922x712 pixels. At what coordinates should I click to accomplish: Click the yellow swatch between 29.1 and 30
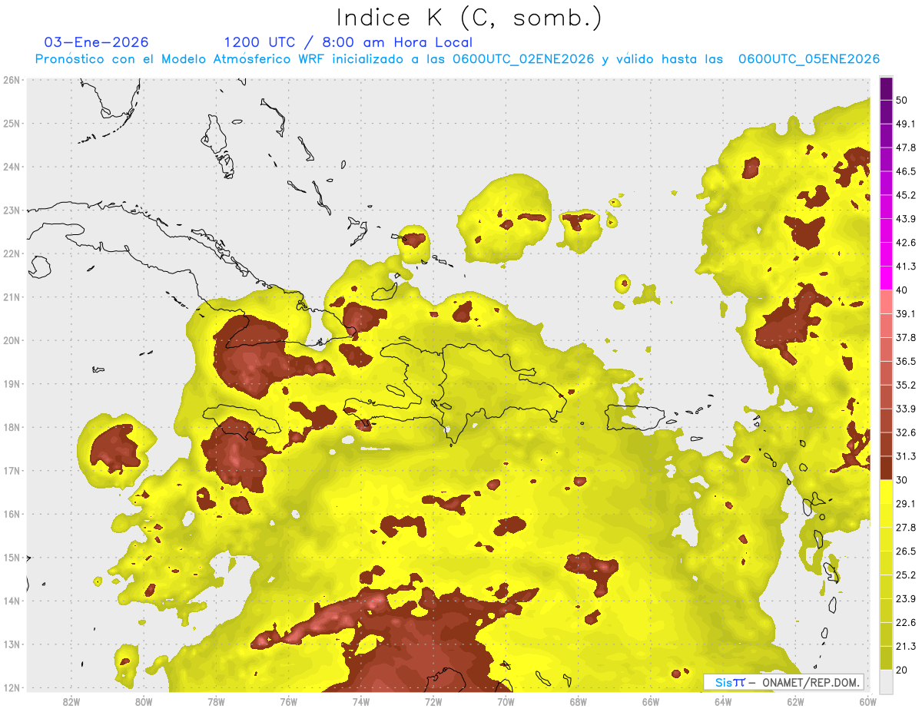point(886,492)
